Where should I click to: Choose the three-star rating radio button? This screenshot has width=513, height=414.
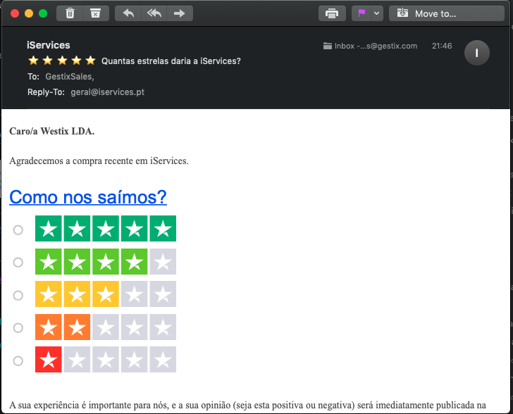tap(18, 295)
